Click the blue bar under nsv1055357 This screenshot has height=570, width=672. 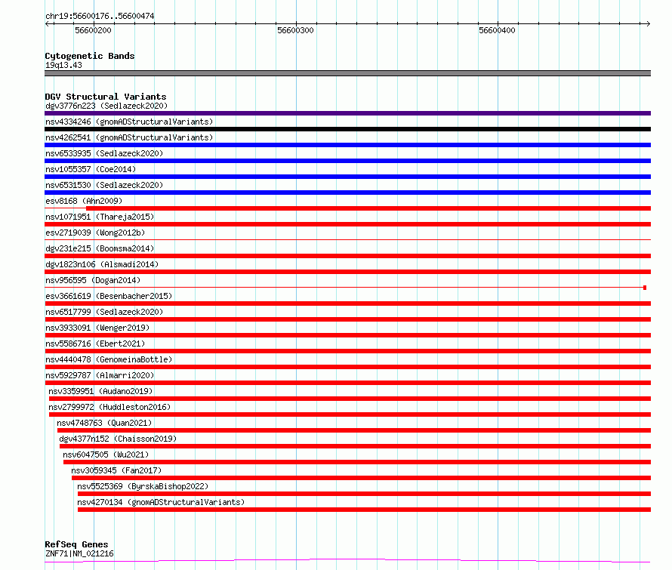pos(347,177)
